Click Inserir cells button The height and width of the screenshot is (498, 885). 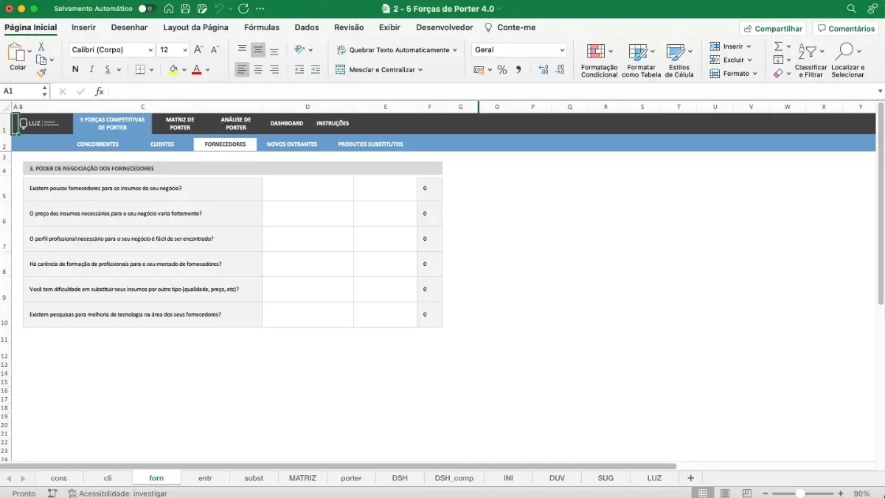[730, 46]
